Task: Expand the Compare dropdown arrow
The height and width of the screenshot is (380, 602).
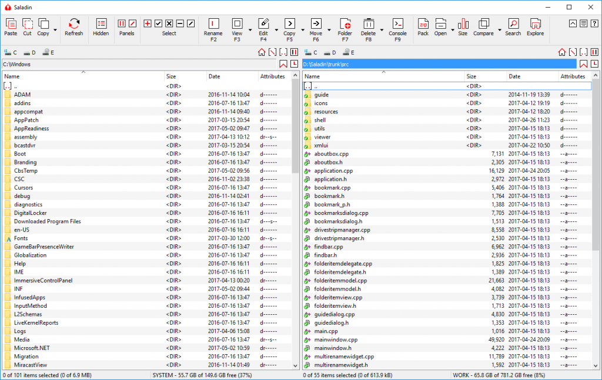Action: (x=500, y=30)
